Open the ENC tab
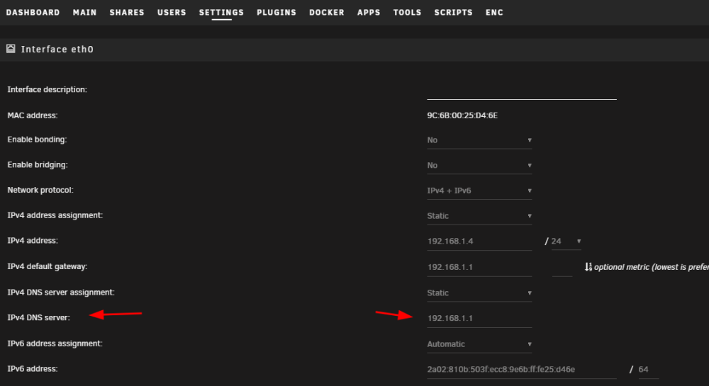The height and width of the screenshot is (386, 709). click(x=494, y=13)
